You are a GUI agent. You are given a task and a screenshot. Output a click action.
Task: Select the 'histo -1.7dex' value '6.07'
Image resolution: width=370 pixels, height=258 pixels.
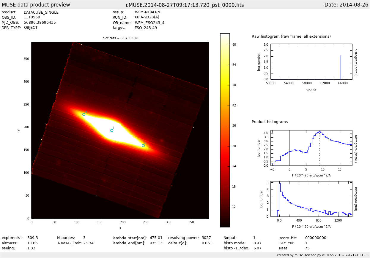coord(257,249)
